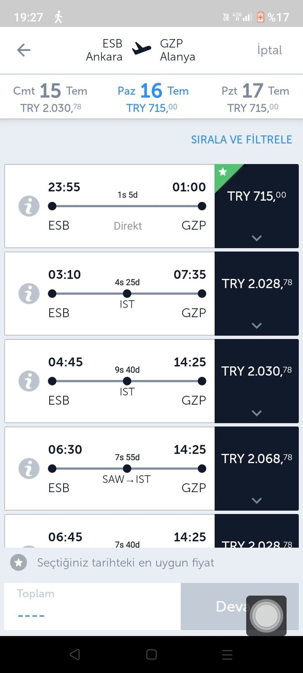Image resolution: width=303 pixels, height=673 pixels.
Task: Open SIRALA VE FİLTRELE sort options
Action: tap(242, 140)
